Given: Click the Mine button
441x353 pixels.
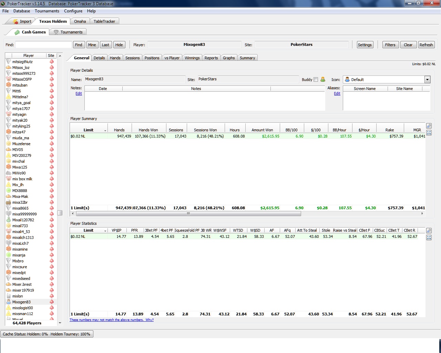Looking at the screenshot, I should coord(92,45).
